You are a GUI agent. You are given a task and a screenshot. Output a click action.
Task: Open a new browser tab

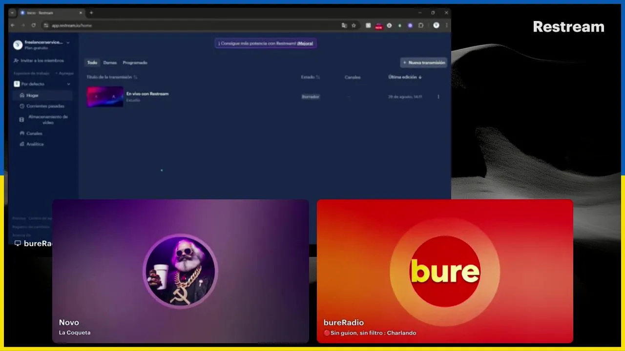coord(91,13)
